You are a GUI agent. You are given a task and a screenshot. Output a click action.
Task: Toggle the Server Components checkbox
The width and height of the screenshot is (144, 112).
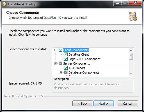[60, 63]
